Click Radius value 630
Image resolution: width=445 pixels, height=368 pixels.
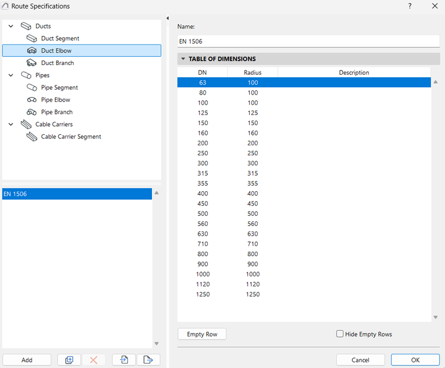(253, 234)
